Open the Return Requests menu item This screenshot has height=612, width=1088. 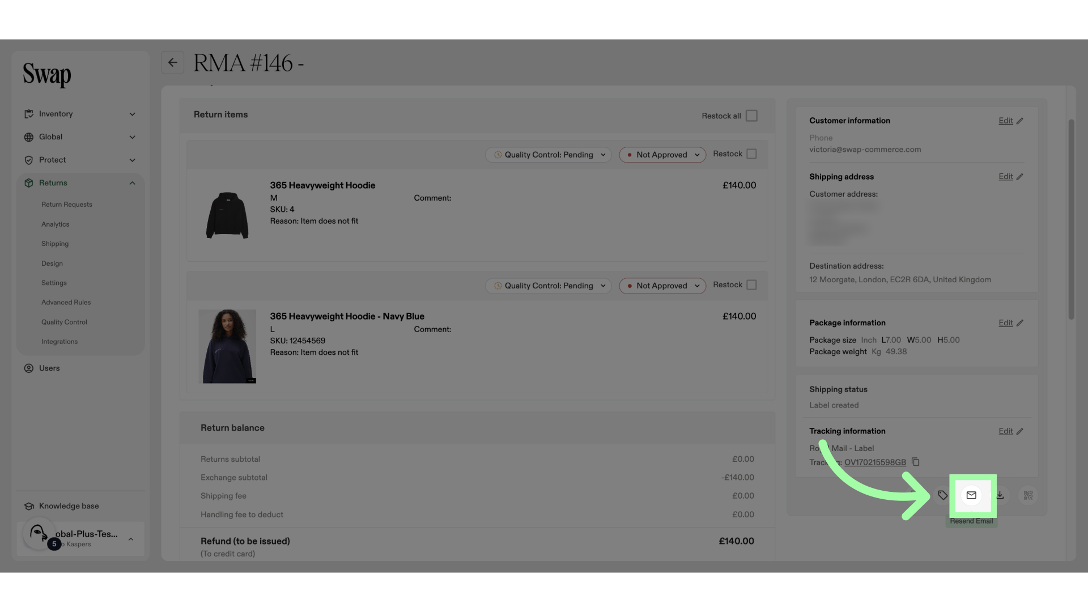point(66,205)
